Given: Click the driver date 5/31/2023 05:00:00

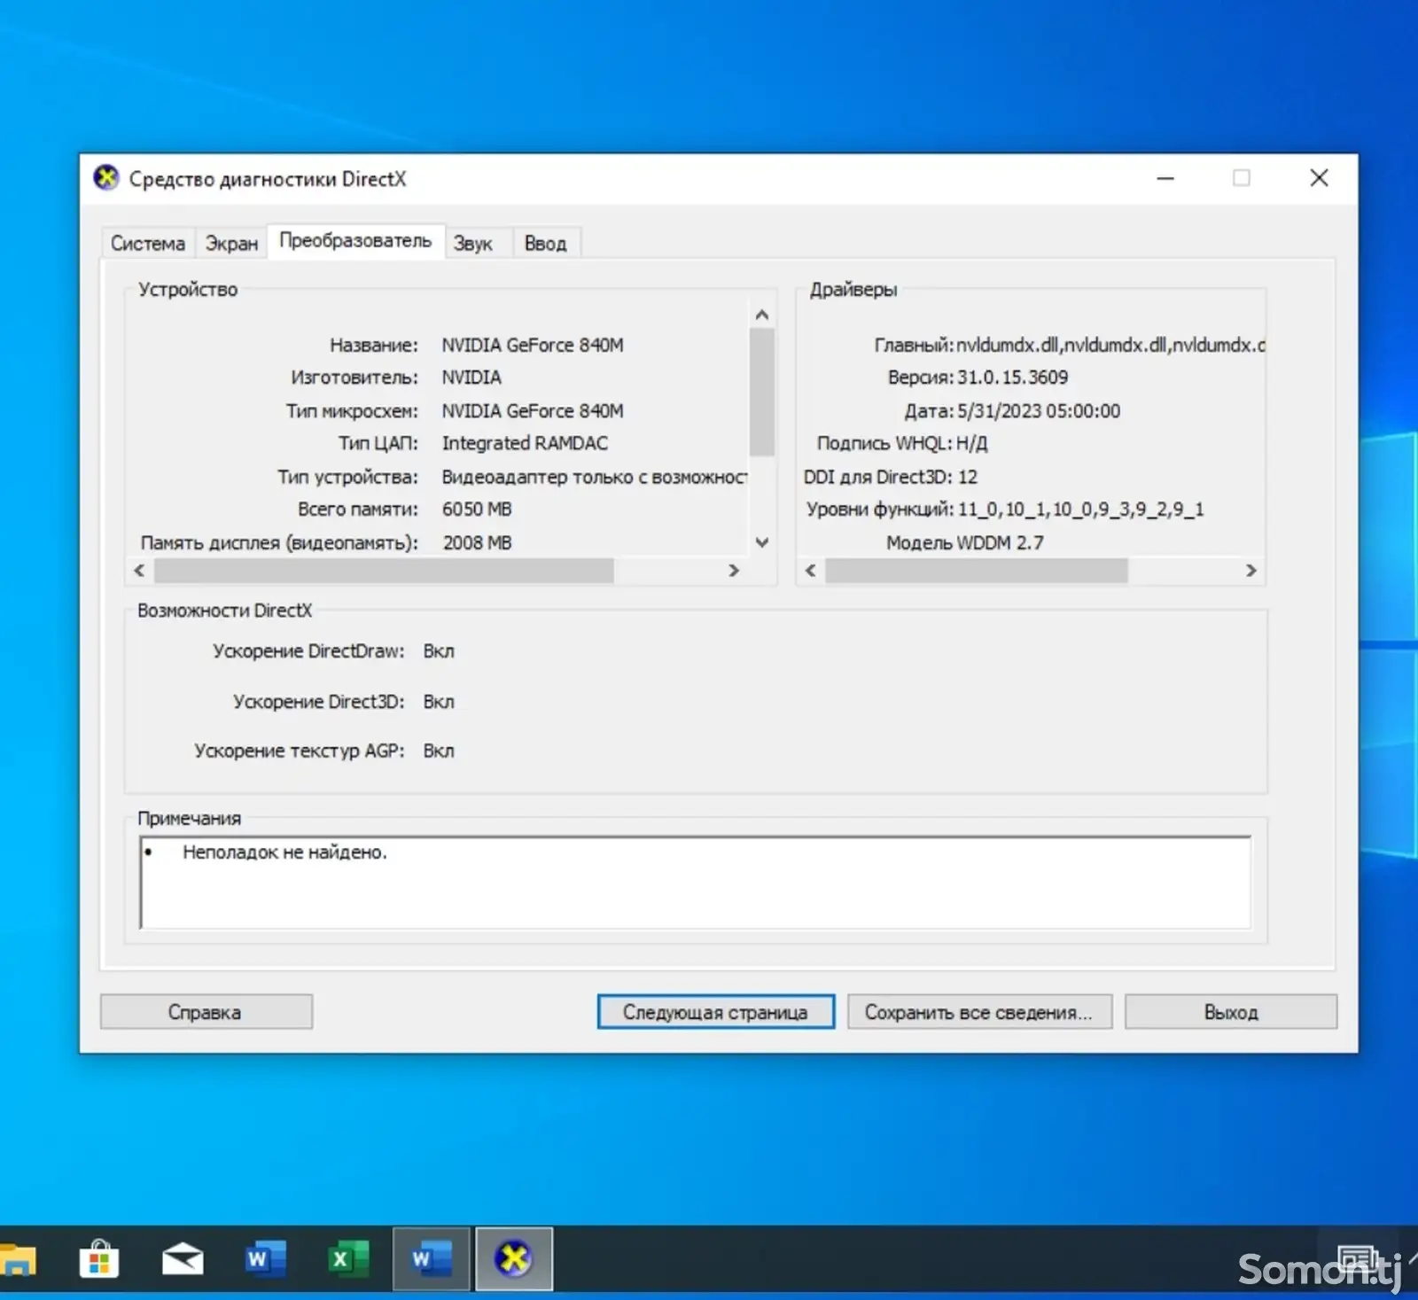Looking at the screenshot, I should pyautogui.click(x=1039, y=411).
